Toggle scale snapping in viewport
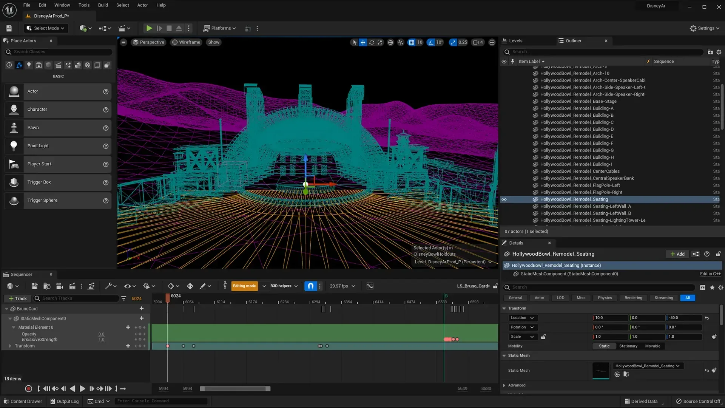The height and width of the screenshot is (408, 725). coord(453,42)
